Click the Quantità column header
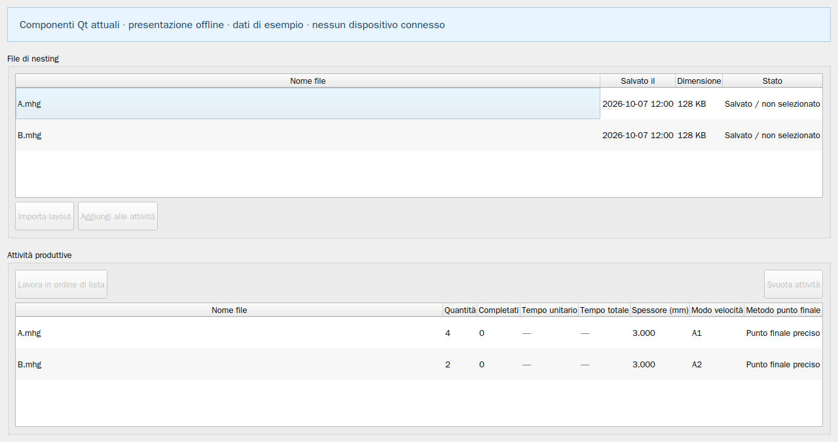Image resolution: width=838 pixels, height=442 pixels. tap(460, 310)
